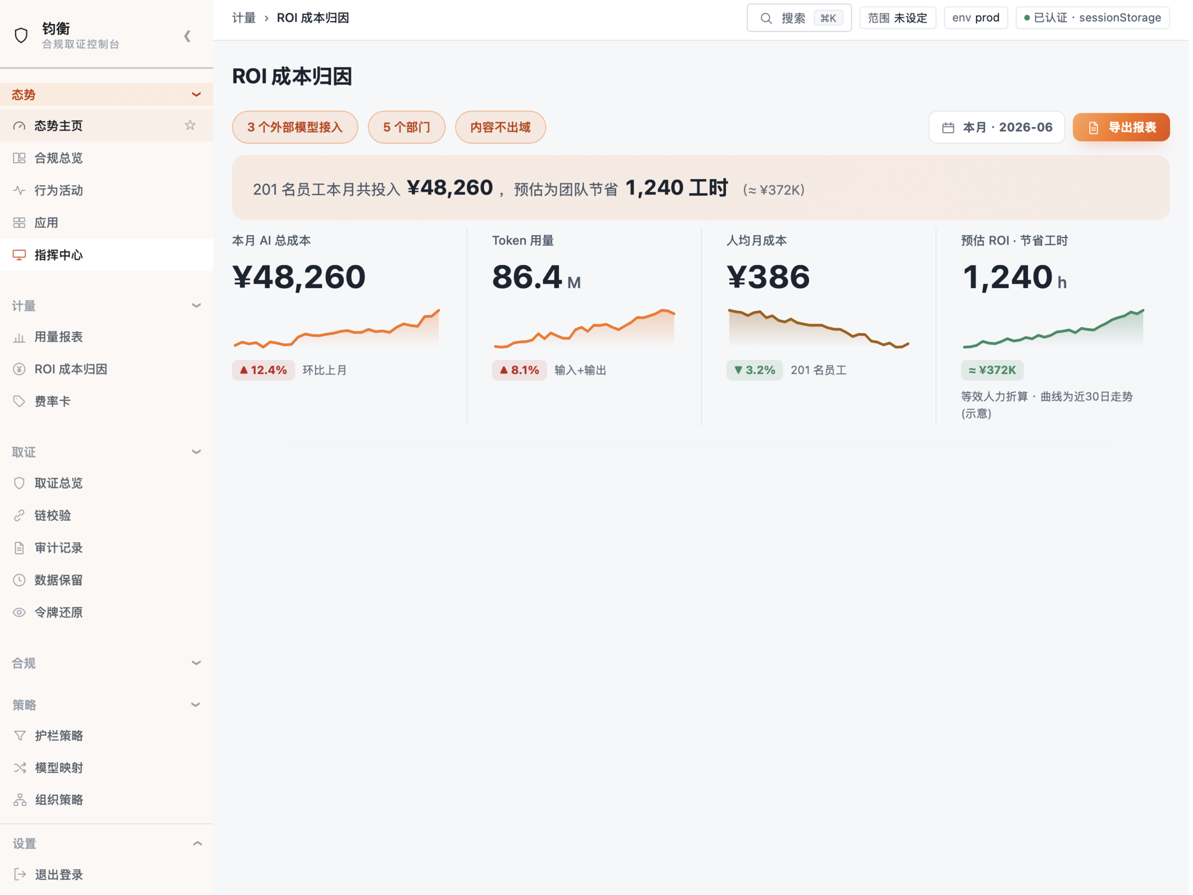Click the 合规总览 layout icon
Image resolution: width=1193 pixels, height=895 pixels.
tap(20, 158)
